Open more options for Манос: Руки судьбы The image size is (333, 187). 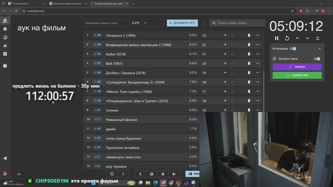258,91
